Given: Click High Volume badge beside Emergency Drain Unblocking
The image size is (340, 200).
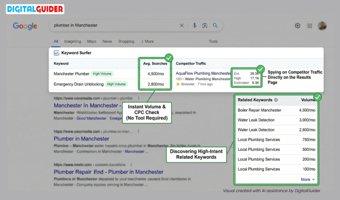Looking at the screenshot, I should click(x=116, y=84).
